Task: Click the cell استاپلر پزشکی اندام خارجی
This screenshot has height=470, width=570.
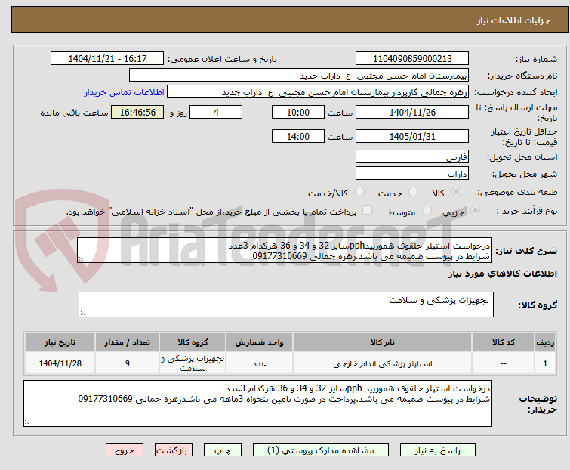Action: click(x=383, y=363)
